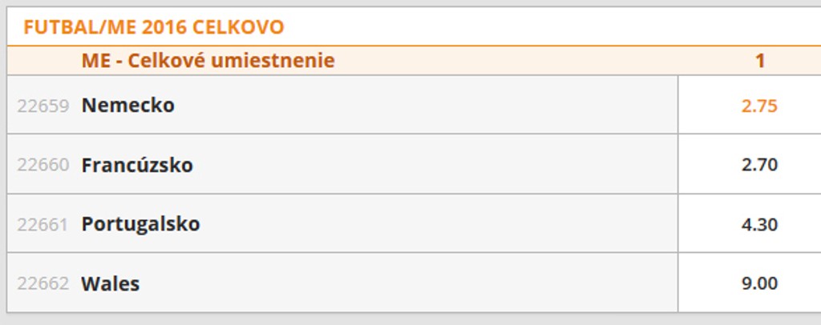Click the column header labeled 1
This screenshot has width=821, height=325.
click(759, 61)
